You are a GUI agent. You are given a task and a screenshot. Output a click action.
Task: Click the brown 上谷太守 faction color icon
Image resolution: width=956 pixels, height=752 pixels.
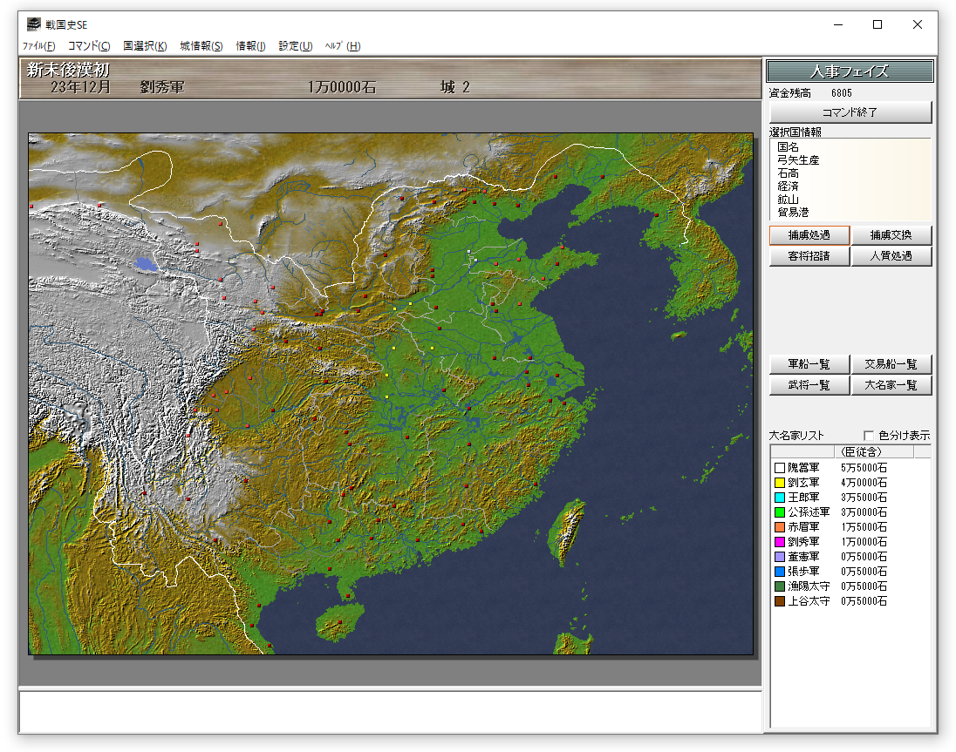coord(780,601)
